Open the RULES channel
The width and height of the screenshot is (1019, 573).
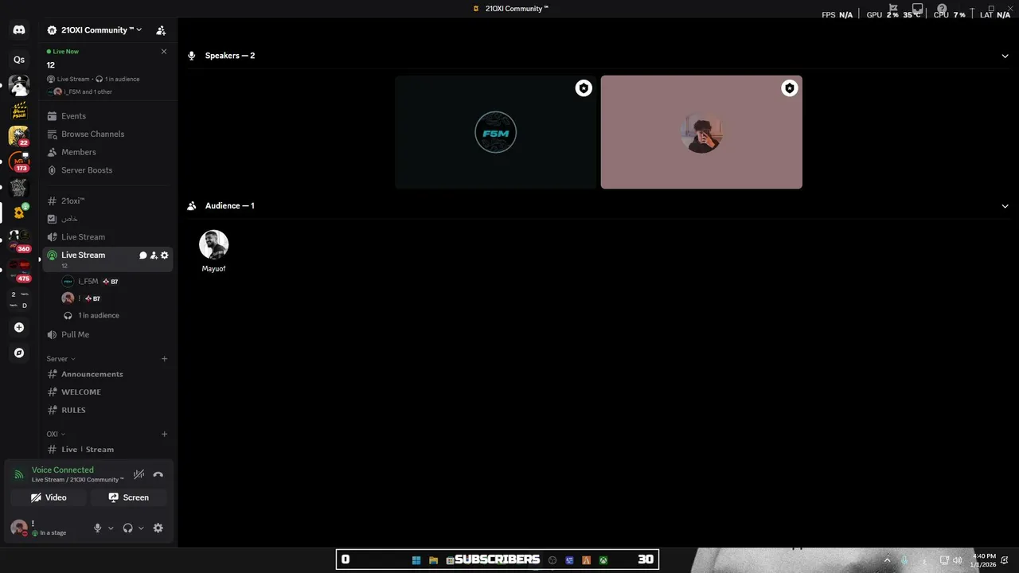[107, 411]
